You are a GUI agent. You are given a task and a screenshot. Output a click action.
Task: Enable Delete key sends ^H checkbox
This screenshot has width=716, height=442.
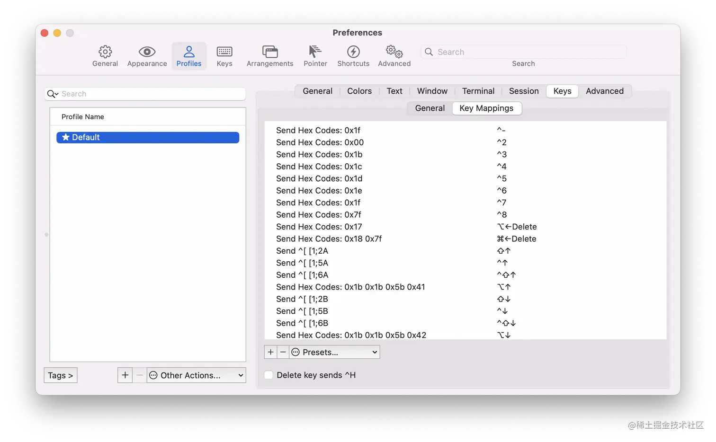tap(269, 375)
